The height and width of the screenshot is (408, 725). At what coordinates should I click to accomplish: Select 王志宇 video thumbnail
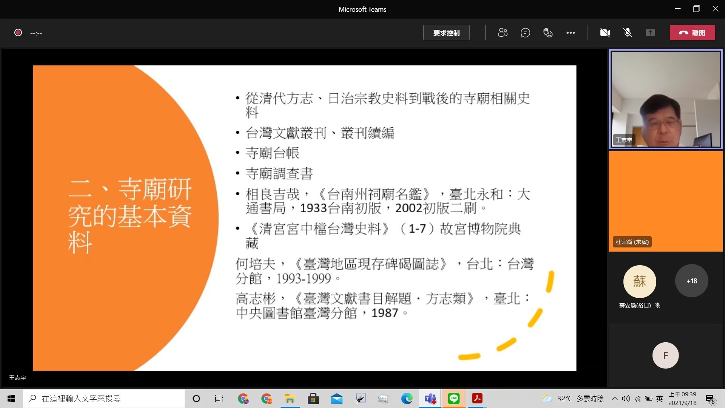tap(665, 99)
